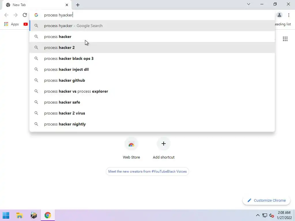Select 'process hacker safe' suggestion
The width and height of the screenshot is (295, 221).
point(152,102)
